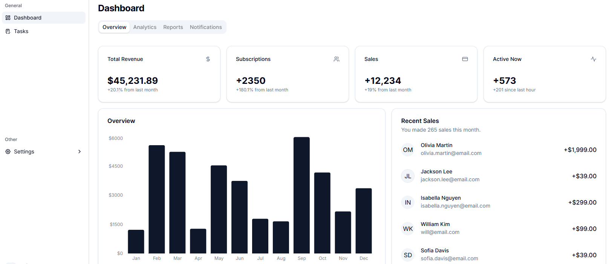Click the activity pulse icon in Active Now
Screen dimensions: 609x264
click(x=594, y=59)
